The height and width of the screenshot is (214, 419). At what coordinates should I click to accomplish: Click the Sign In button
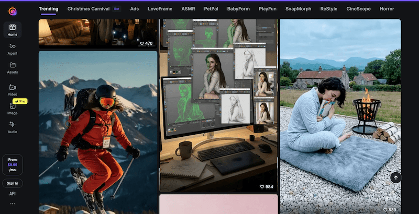12,183
